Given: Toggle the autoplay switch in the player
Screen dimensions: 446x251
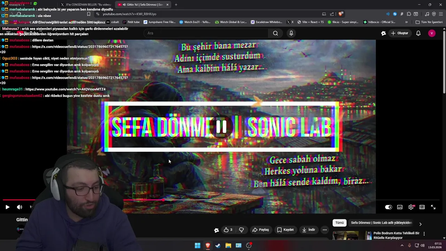Looking at the screenshot, I should 389,207.
